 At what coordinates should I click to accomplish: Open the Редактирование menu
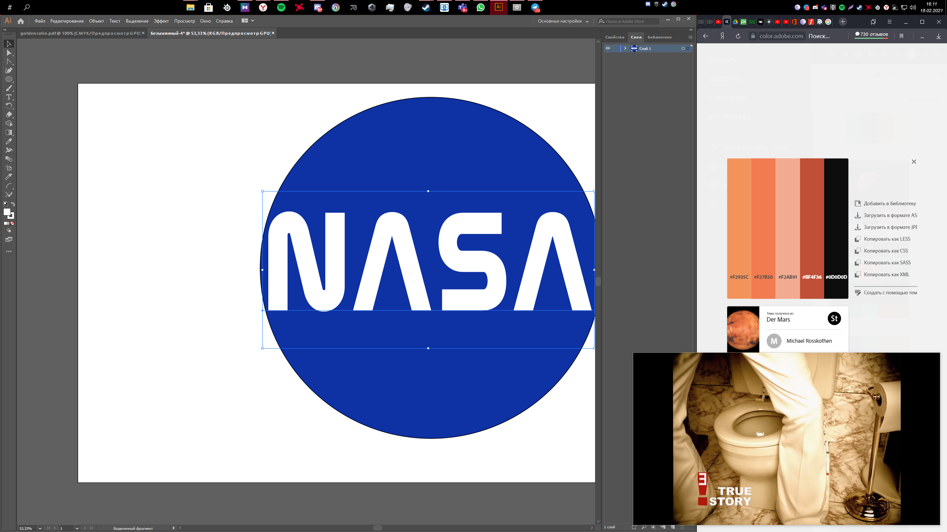point(67,21)
